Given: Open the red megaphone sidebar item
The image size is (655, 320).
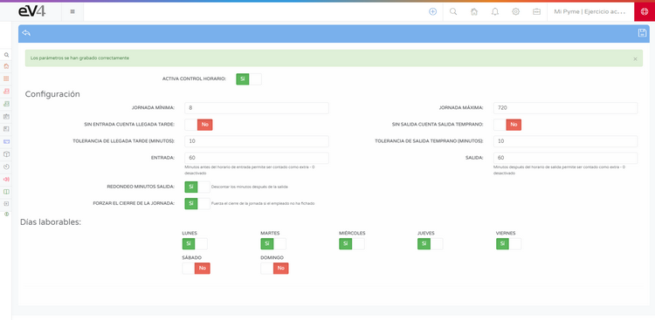Looking at the screenshot, I should click(x=6, y=179).
